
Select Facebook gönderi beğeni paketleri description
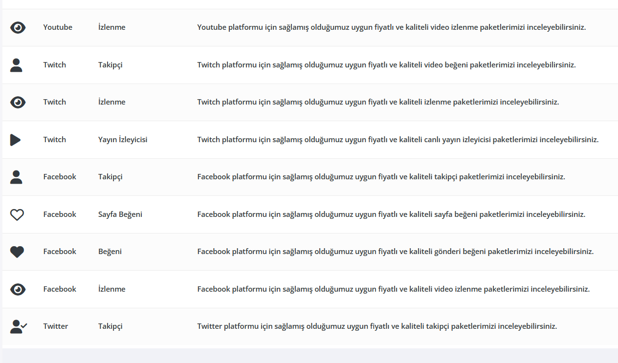tap(396, 252)
